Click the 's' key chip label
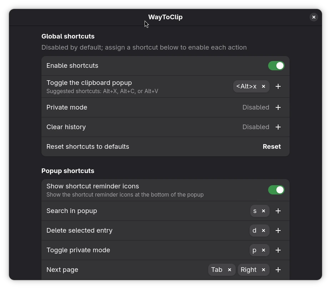 coord(255,211)
